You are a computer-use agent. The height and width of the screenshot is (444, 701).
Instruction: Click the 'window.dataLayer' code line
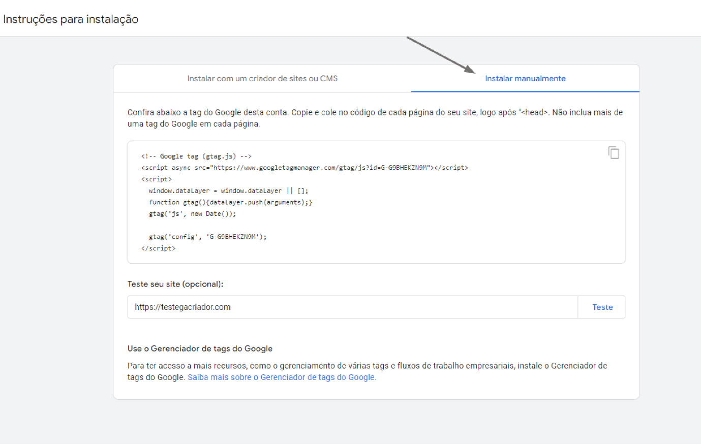tap(229, 191)
